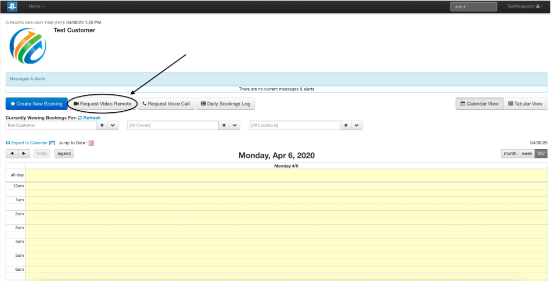Clear the All Locations filter with its X
The height and width of the screenshot is (281, 551).
(x=346, y=125)
